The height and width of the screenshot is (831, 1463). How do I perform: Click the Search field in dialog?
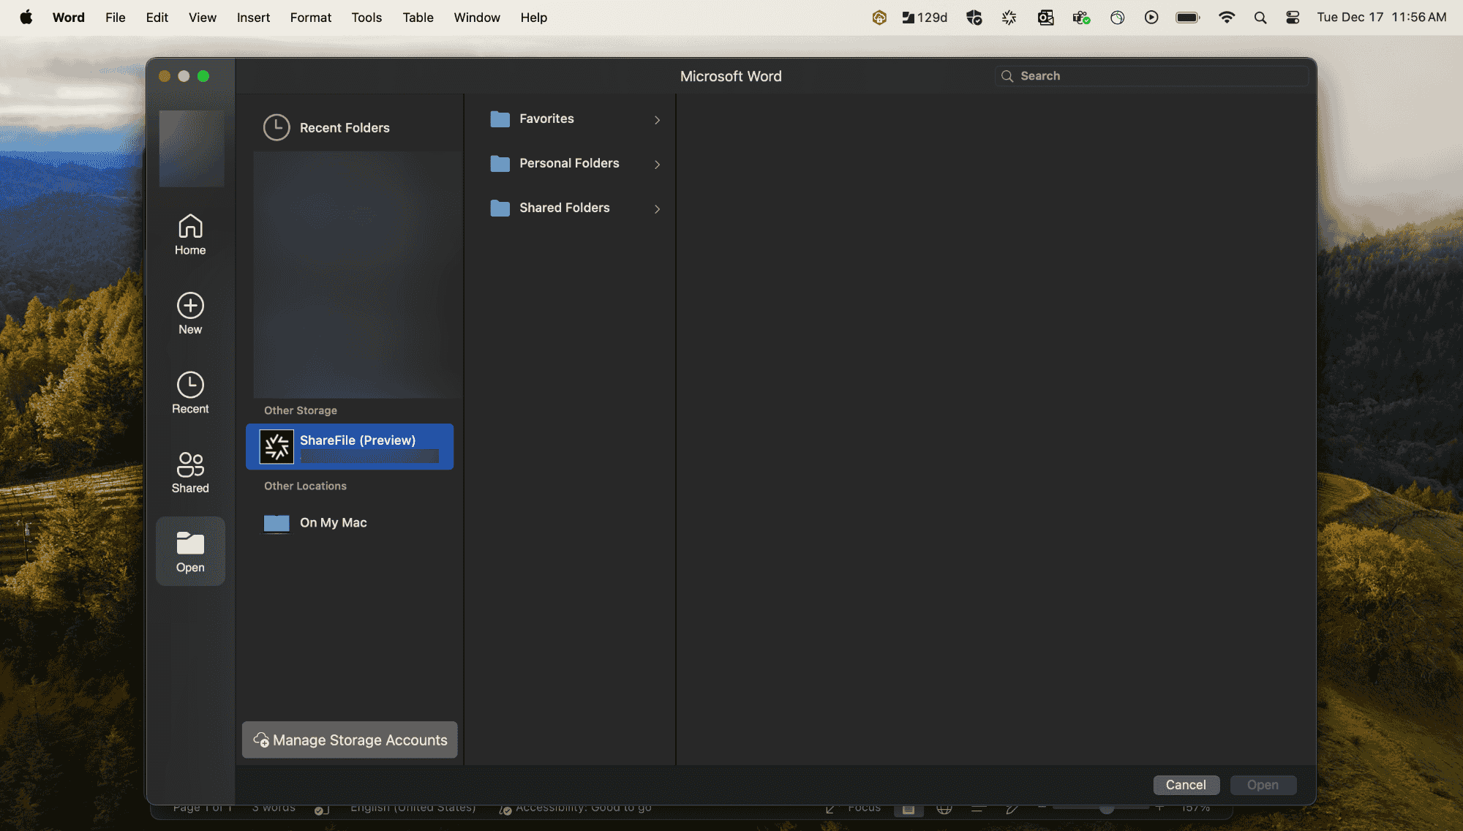(1151, 76)
